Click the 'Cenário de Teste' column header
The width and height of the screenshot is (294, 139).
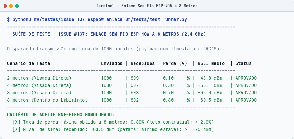pos(28,63)
